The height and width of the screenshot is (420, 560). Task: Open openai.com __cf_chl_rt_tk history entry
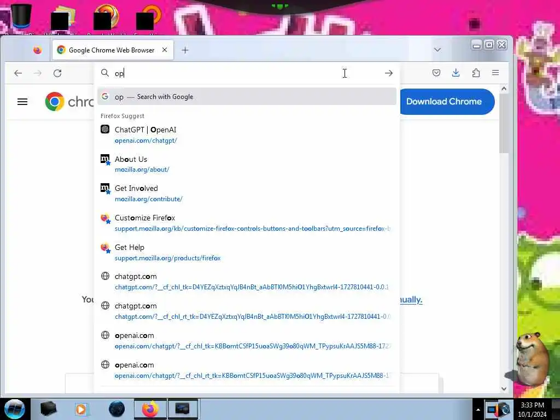click(x=247, y=370)
